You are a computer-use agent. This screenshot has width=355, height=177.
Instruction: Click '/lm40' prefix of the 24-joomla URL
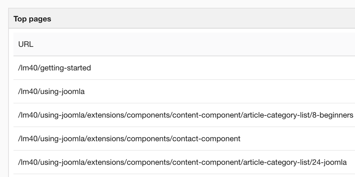pos(28,162)
